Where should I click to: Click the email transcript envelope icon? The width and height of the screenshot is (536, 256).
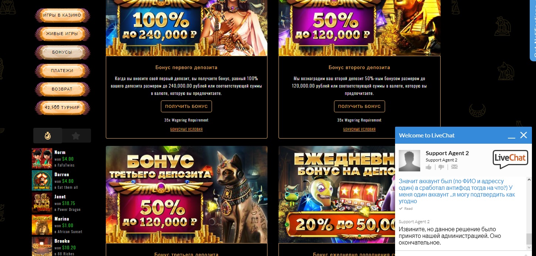point(454,167)
